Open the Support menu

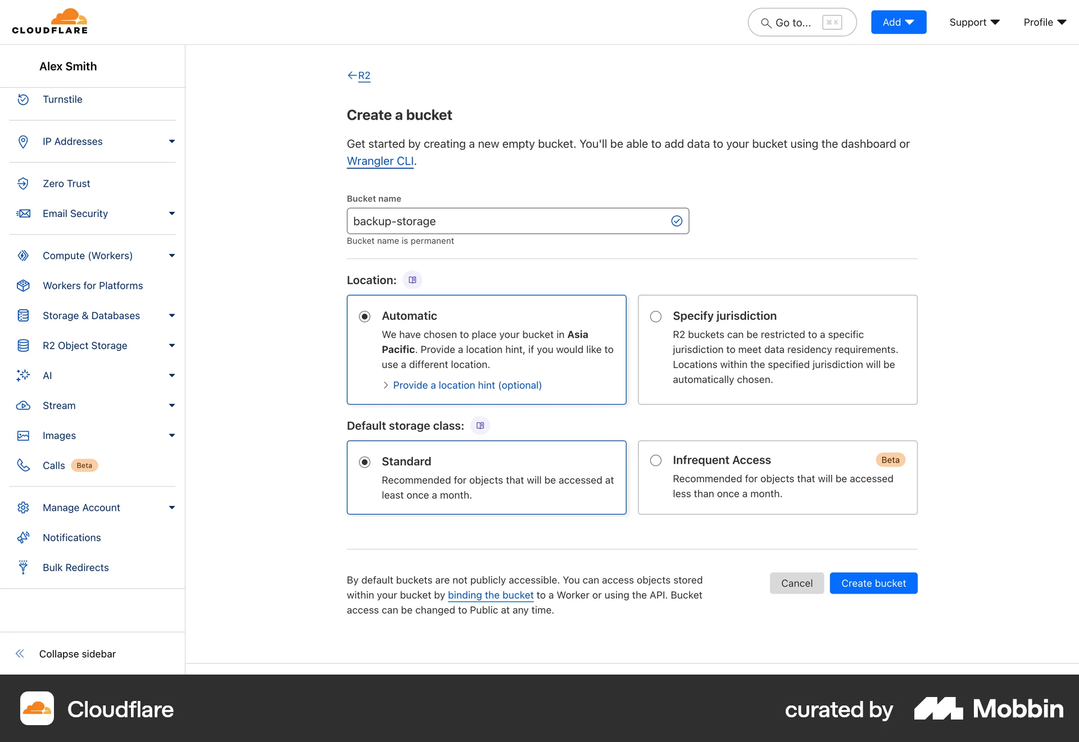point(974,22)
